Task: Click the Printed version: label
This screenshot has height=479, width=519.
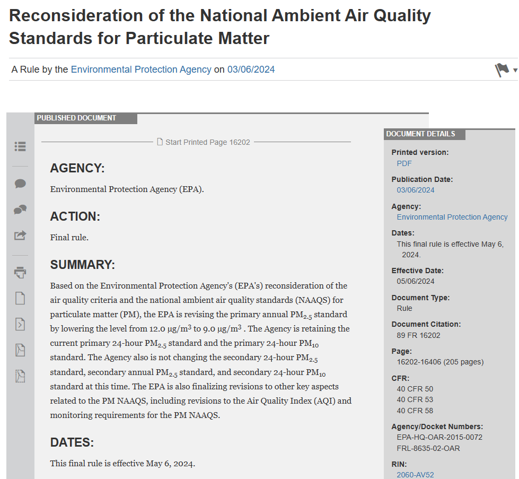Action: coord(420,152)
